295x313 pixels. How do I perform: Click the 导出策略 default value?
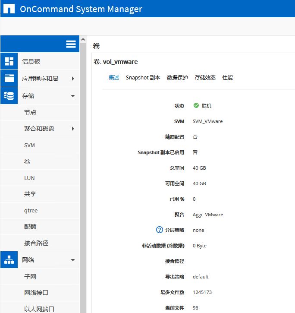201,277
